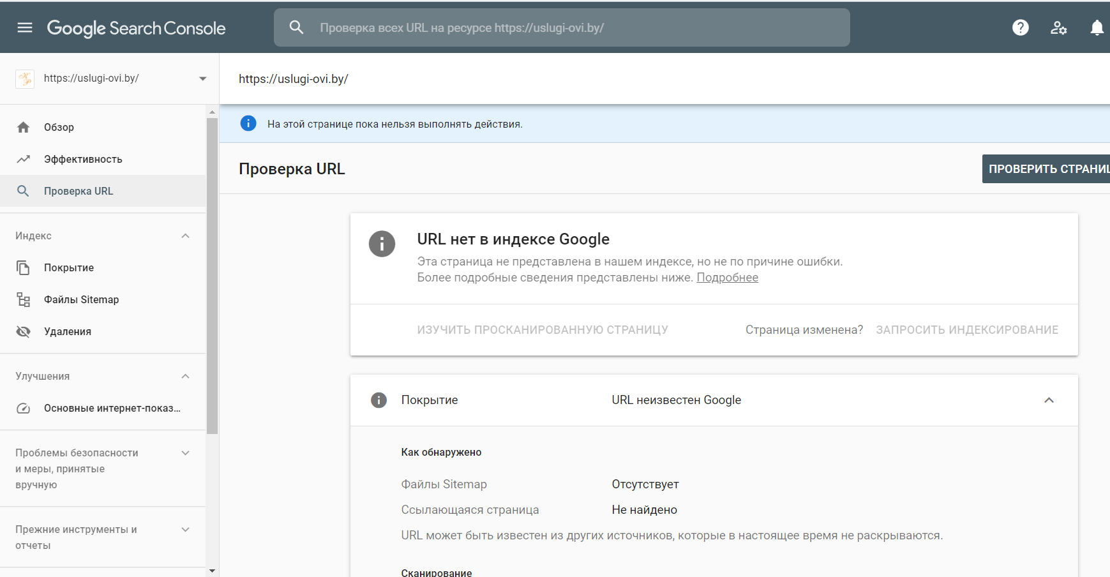Open Удаления page
Image resolution: width=1110 pixels, height=577 pixels.
coord(103,331)
